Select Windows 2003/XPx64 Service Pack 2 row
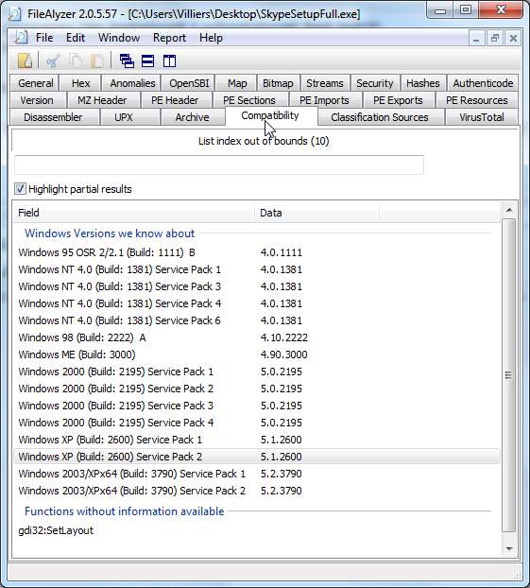Viewport: 530px width, 588px height. [x=257, y=491]
